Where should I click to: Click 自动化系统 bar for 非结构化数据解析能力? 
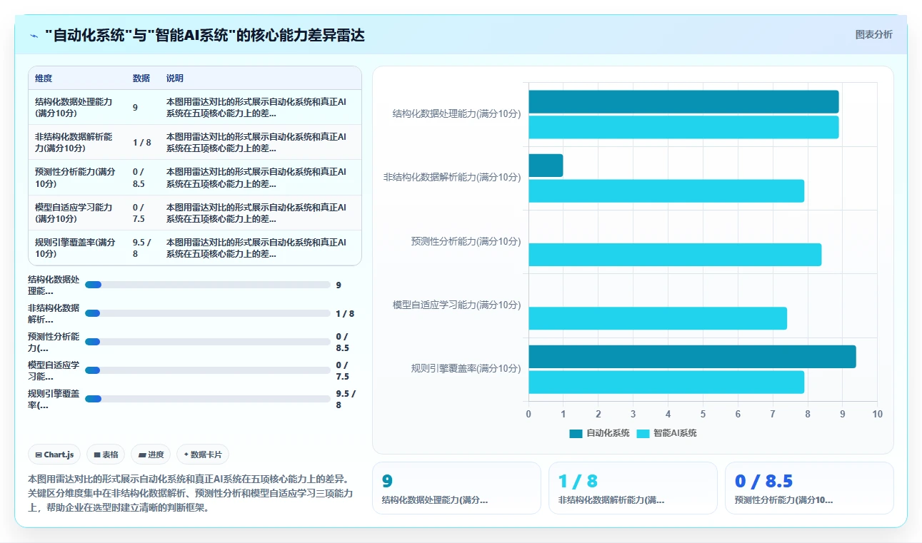pyautogui.click(x=546, y=166)
